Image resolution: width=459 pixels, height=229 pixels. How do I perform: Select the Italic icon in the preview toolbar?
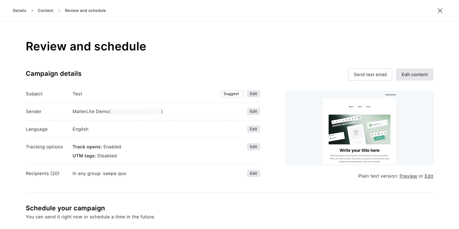tap(340, 121)
